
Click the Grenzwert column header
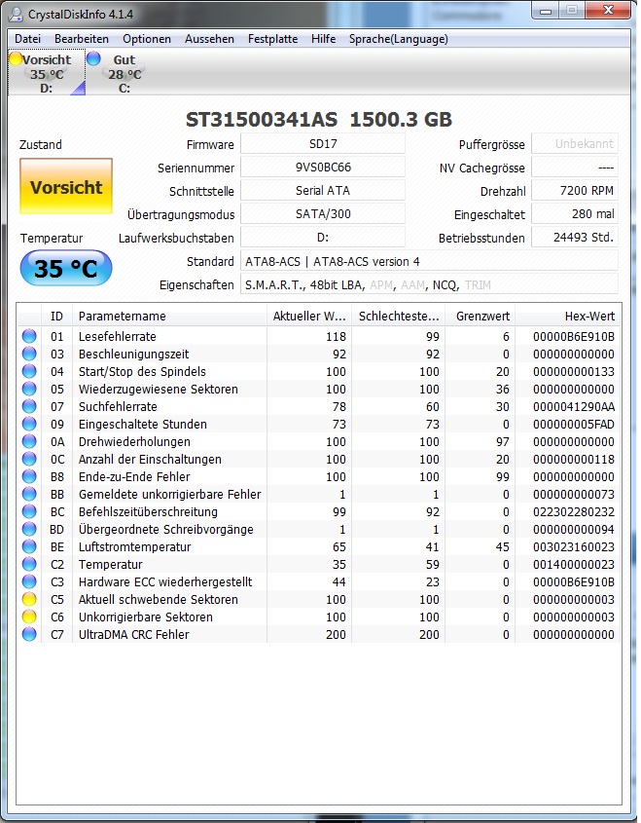pos(481,316)
